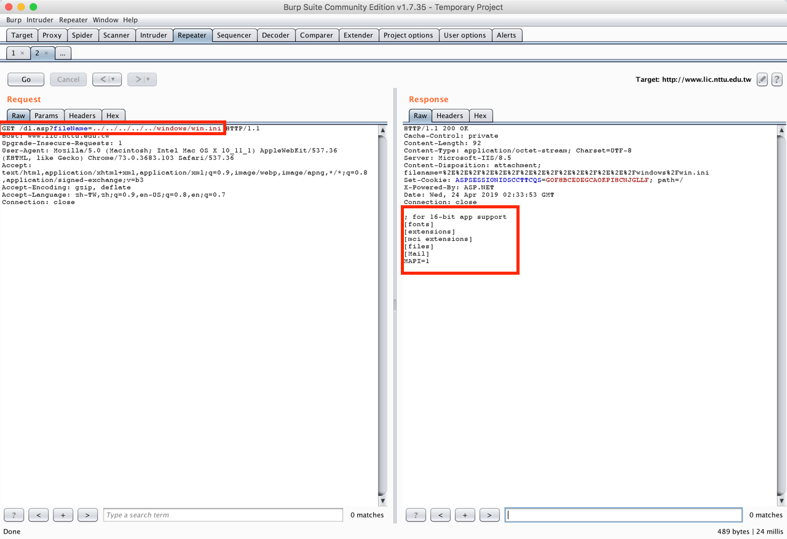Click the plus options button in Request search
Viewport: 787px width, 539px height.
[x=63, y=515]
